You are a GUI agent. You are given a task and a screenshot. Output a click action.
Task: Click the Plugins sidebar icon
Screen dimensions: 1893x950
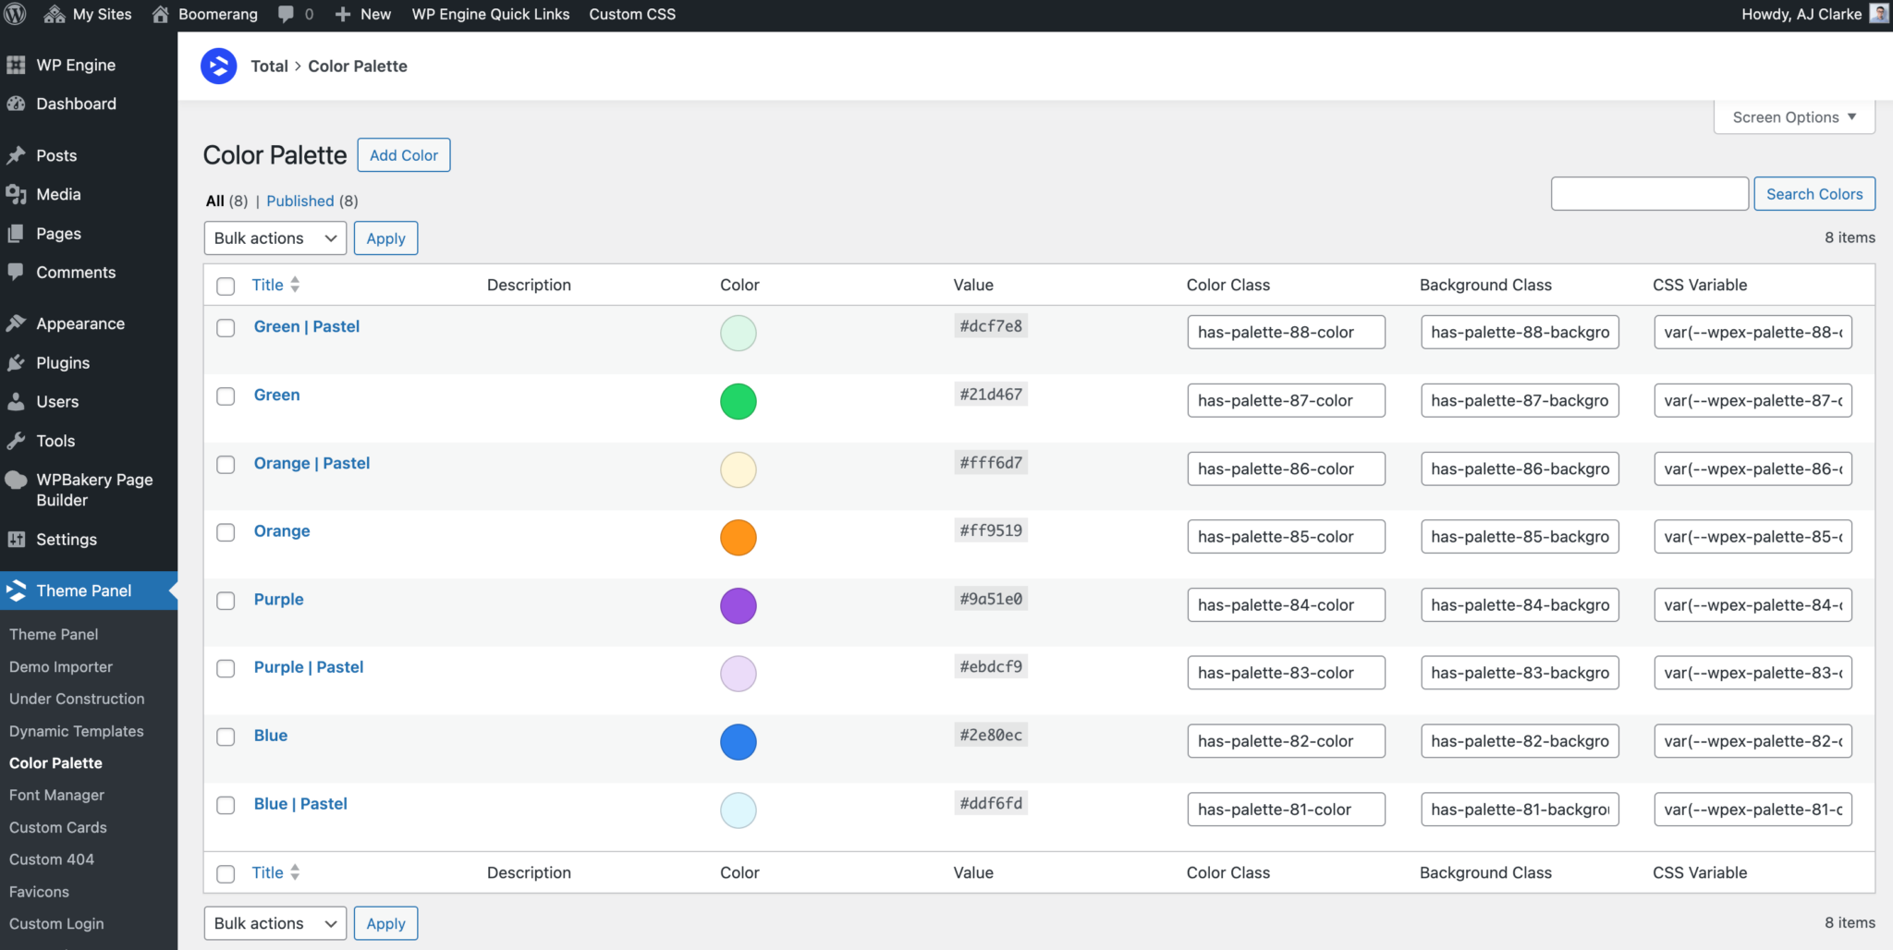[17, 362]
